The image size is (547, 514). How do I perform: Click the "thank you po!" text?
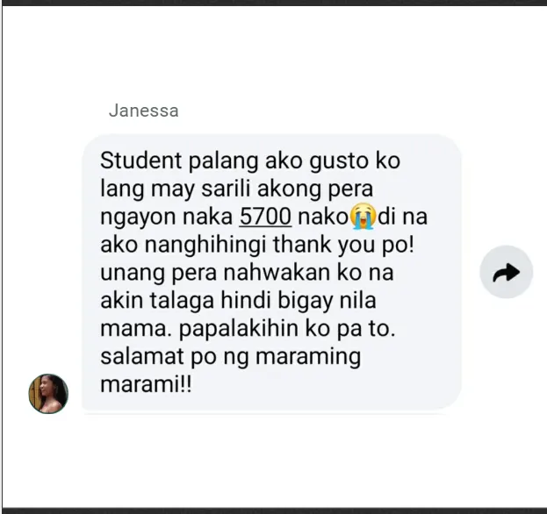click(343, 245)
